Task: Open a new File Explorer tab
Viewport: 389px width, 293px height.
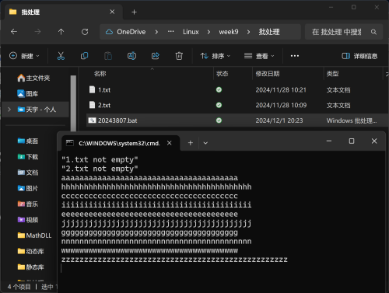Action: tap(134, 12)
